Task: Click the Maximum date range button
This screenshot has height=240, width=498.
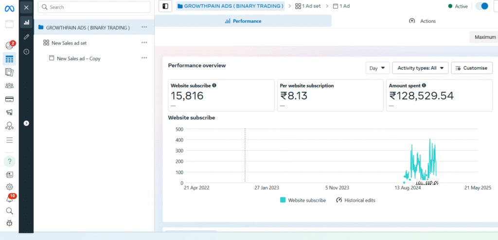Action: 484,37
